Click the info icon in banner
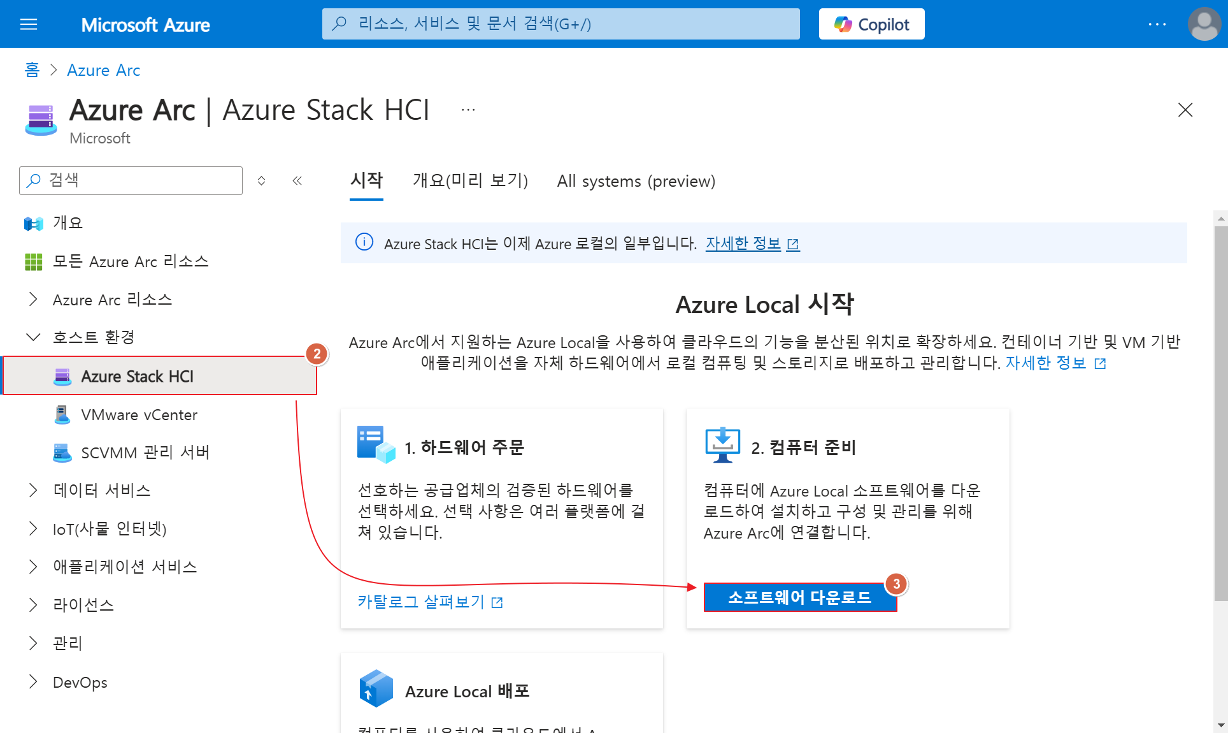The height and width of the screenshot is (733, 1228). click(364, 242)
